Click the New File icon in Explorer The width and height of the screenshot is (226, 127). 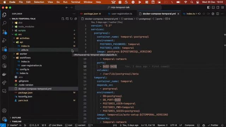point(63,19)
